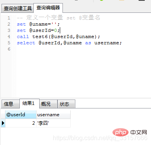Place cursor on set @userId=0 line
The image size is (151, 145).
click(38, 30)
